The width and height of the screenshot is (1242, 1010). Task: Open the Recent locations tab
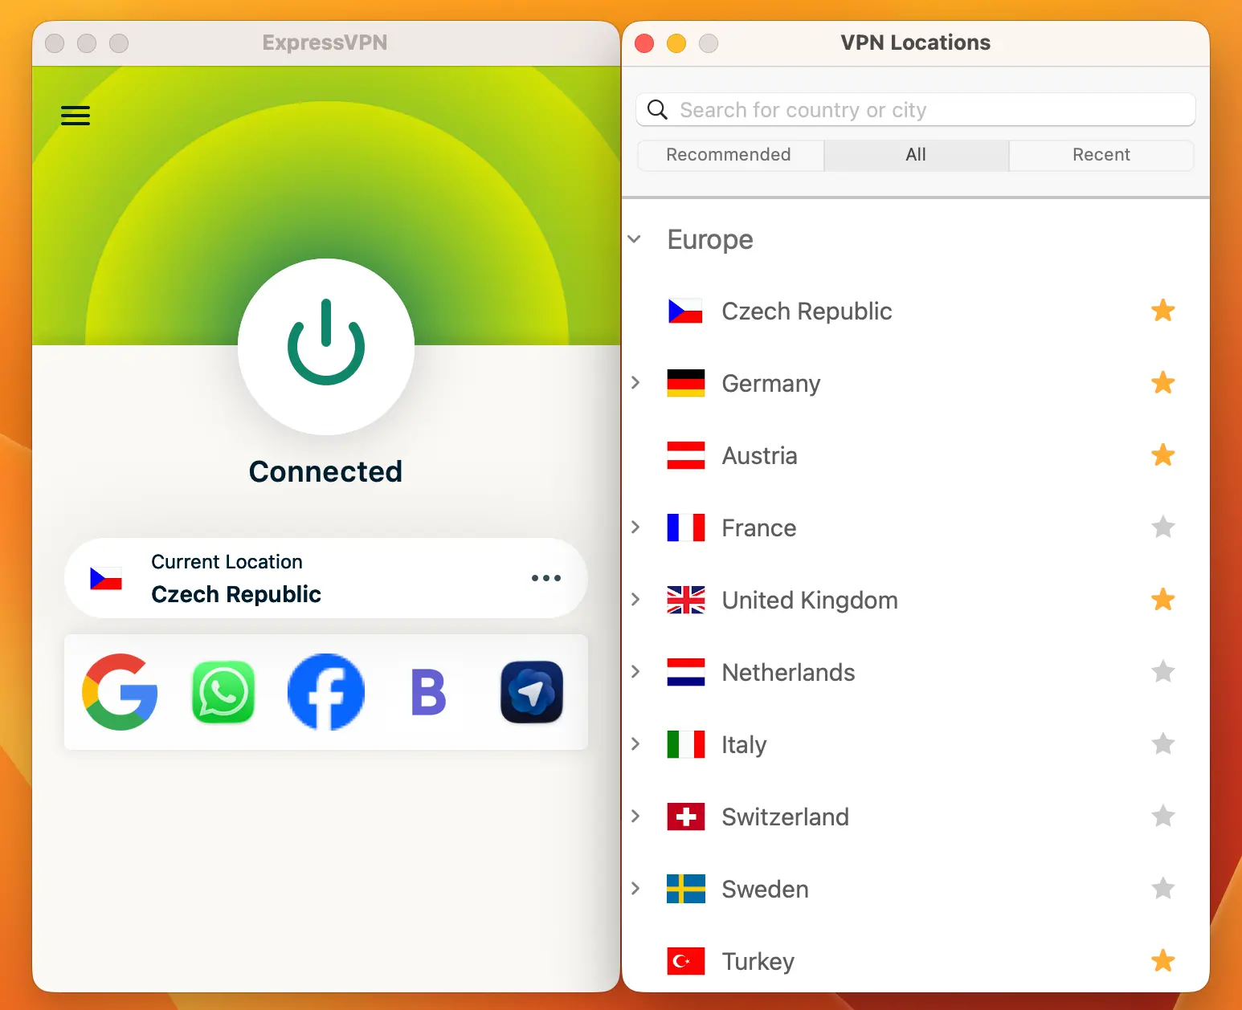pyautogui.click(x=1101, y=154)
